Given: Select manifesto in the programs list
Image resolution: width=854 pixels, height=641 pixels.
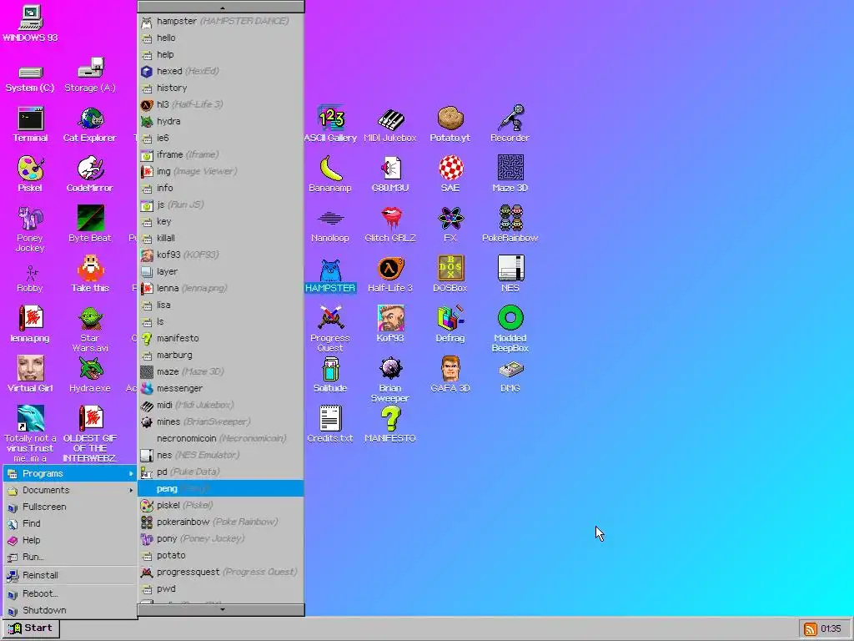Looking at the screenshot, I should (221, 338).
